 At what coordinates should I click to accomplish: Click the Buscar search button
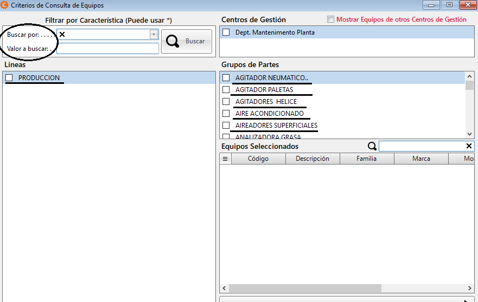187,41
